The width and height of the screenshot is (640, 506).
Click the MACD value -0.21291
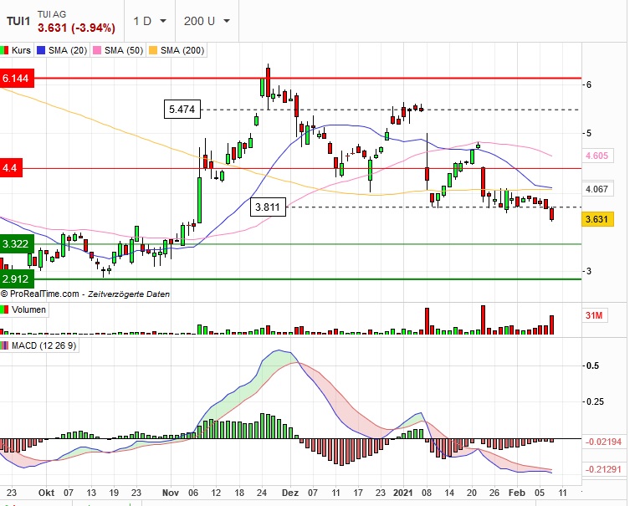pyautogui.click(x=603, y=469)
